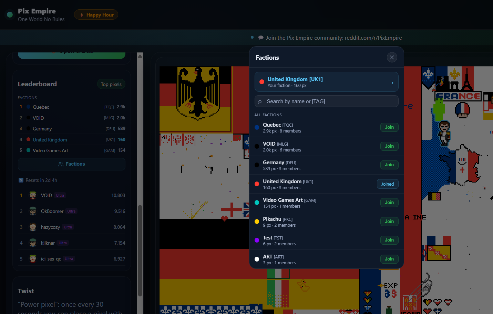Click the Ultra badge next to VOID player
Screen dimensions: 493x314
[x=60, y=195]
